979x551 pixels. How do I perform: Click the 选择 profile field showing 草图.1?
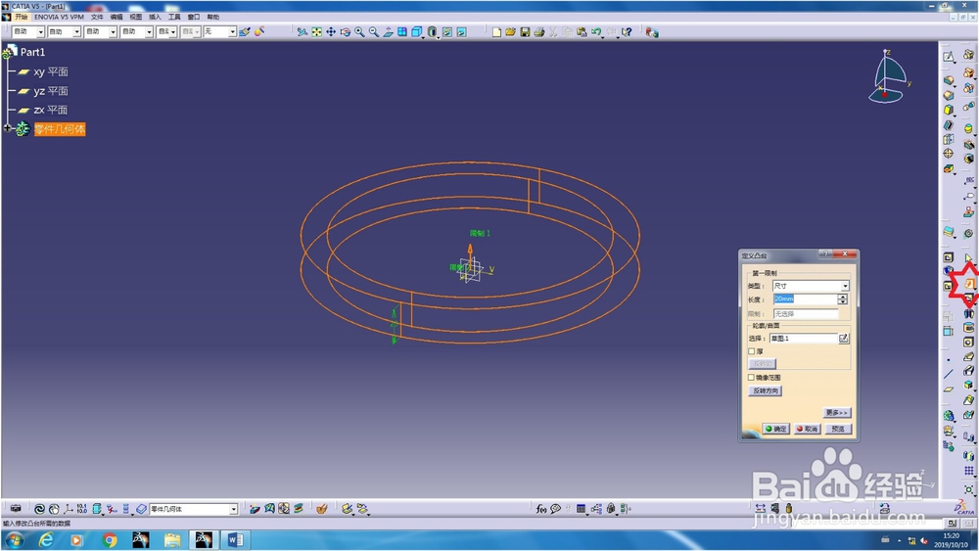pos(803,339)
